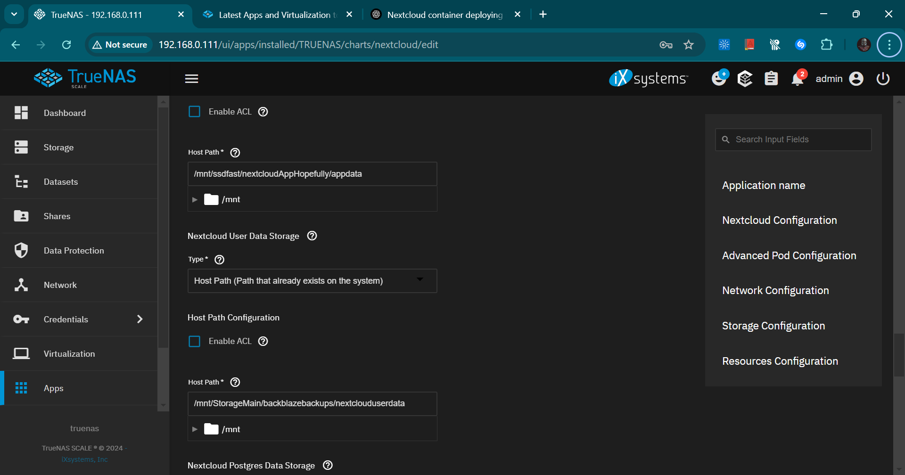Expand /mnt tree under the appdata path

pyautogui.click(x=195, y=199)
